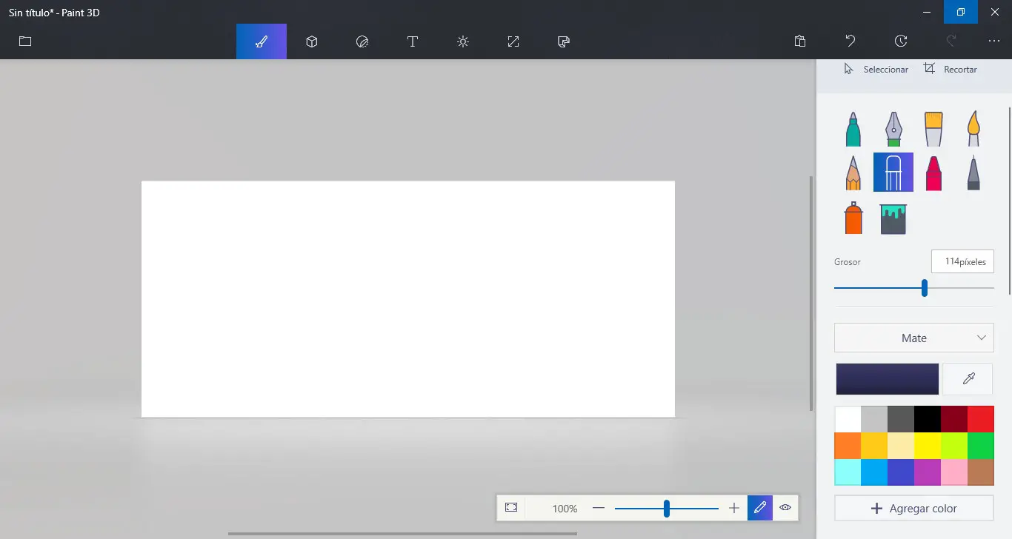The width and height of the screenshot is (1012, 539).
Task: Open the 3D shapes tab
Action: (x=312, y=41)
